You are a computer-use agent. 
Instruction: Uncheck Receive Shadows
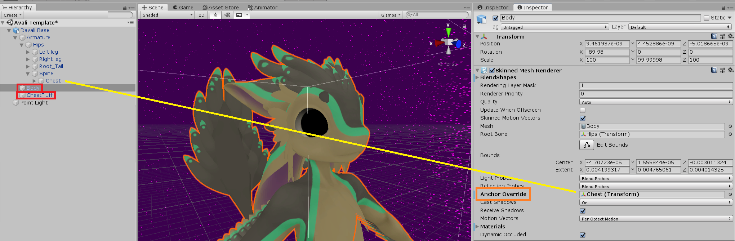pos(583,211)
